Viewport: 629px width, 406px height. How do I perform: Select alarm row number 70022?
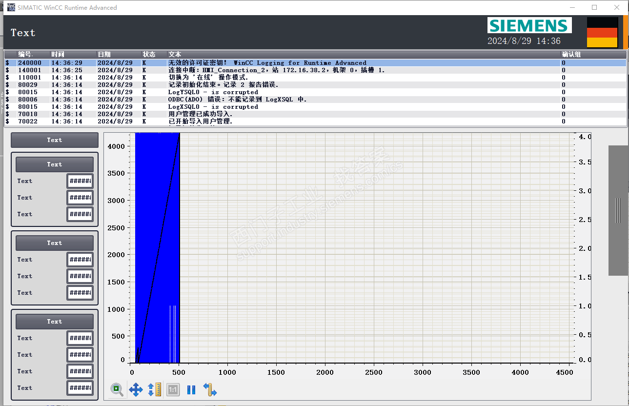pos(315,122)
